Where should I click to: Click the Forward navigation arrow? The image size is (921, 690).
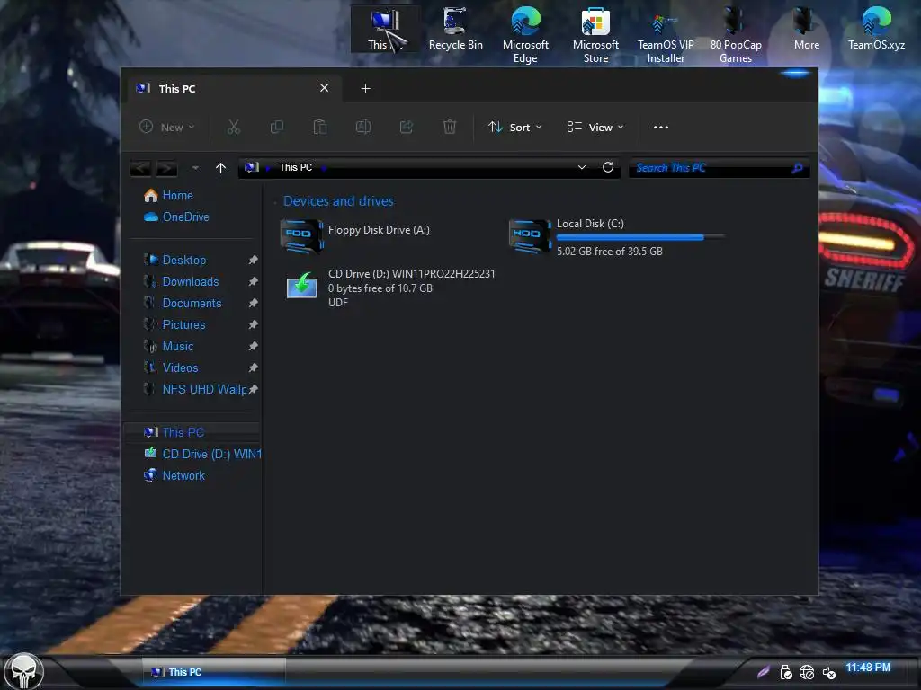166,168
